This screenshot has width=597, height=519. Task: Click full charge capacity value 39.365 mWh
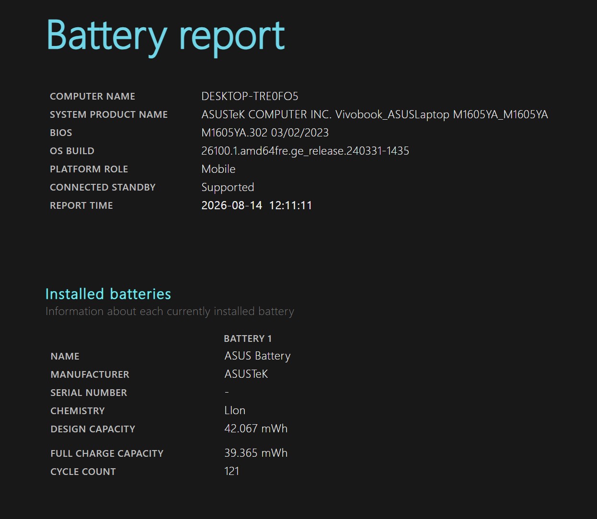(x=256, y=453)
